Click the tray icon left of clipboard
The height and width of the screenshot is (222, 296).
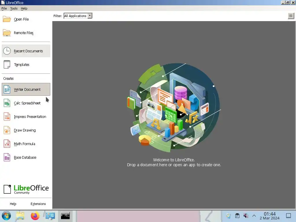click(228, 216)
